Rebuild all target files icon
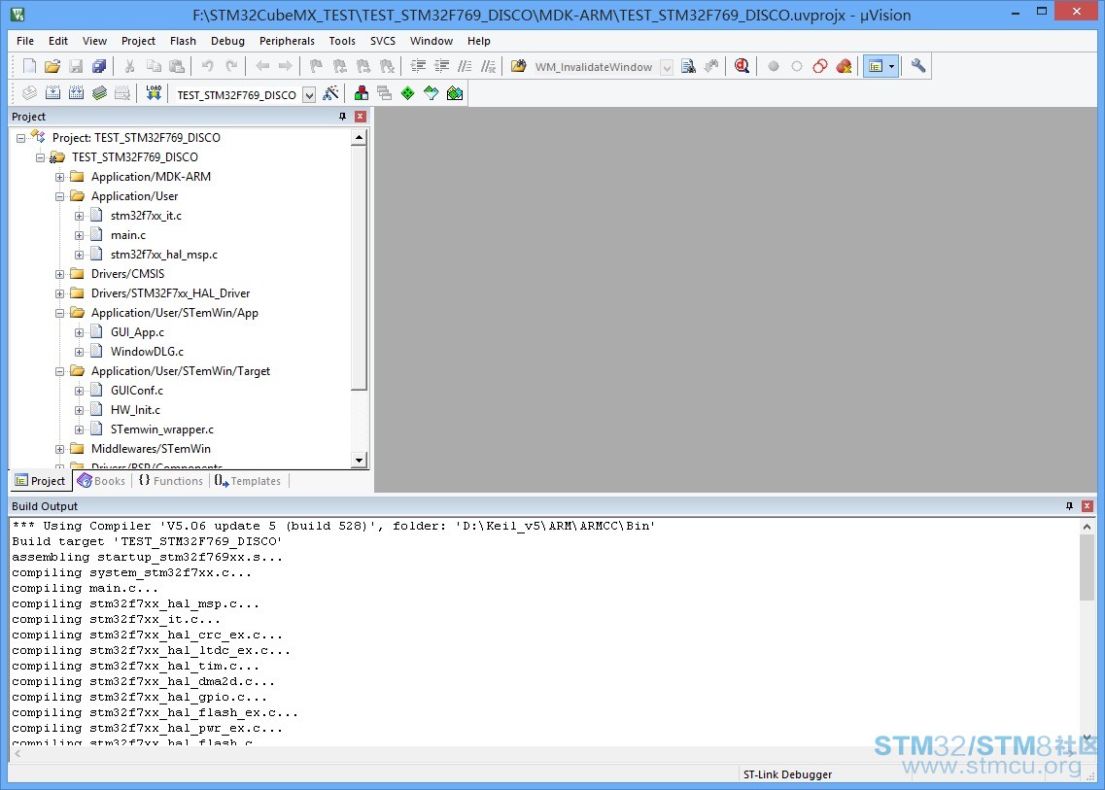Viewport: 1105px width, 790px height. pos(76,93)
